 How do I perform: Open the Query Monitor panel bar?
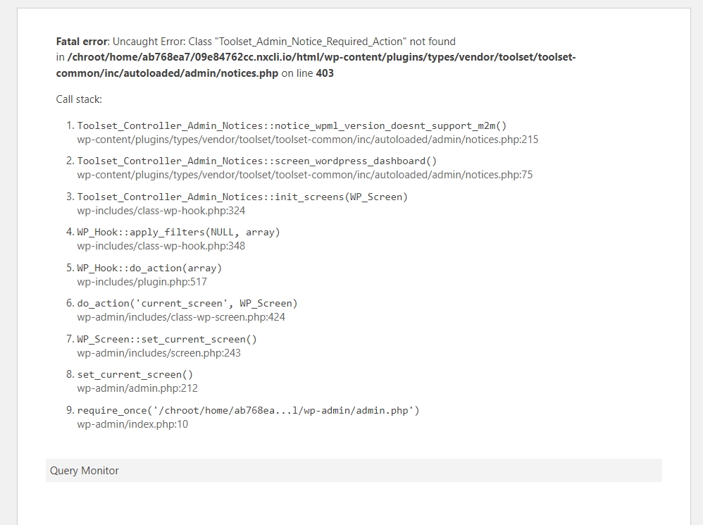point(354,470)
